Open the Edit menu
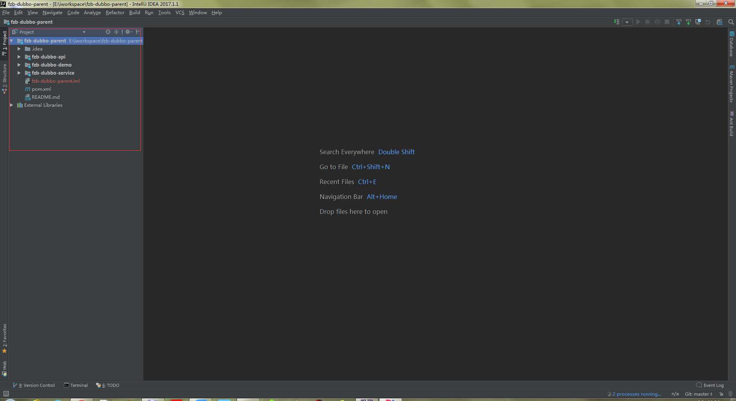This screenshot has width=736, height=401. pos(18,12)
